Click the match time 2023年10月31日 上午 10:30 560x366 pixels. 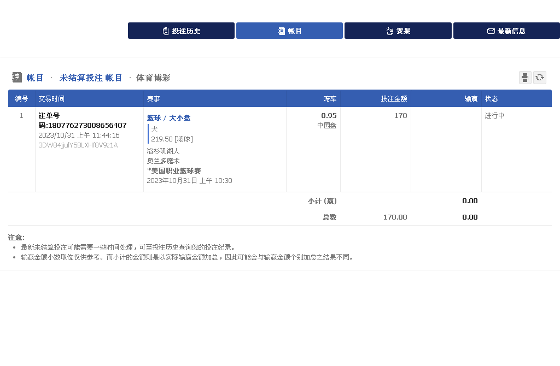point(189,181)
